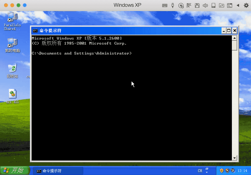This screenshot has width=251, height=175.
Task: Click the scroll up arrow in the command prompt
Action: click(x=234, y=38)
